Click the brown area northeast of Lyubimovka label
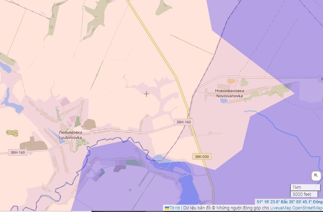The width and height of the screenshot is (323, 212). pyautogui.click(x=89, y=124)
